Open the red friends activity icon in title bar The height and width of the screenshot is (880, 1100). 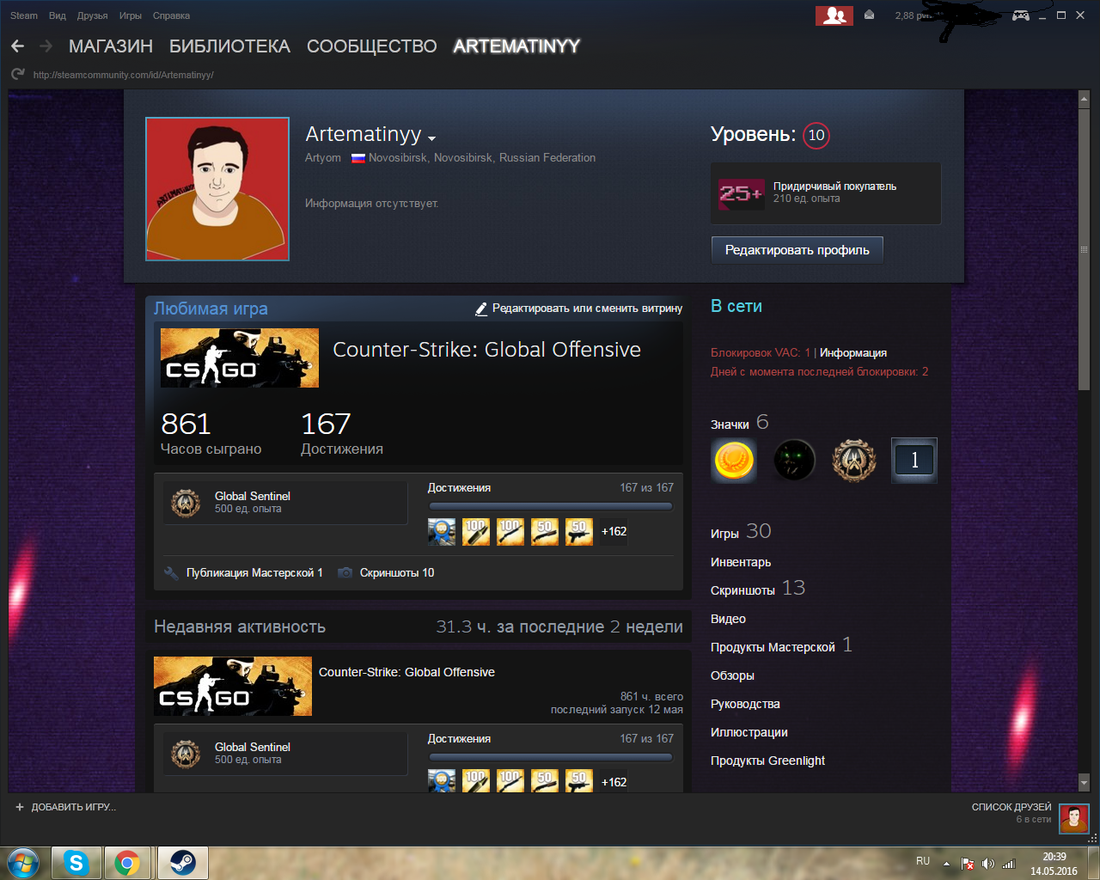click(x=834, y=15)
